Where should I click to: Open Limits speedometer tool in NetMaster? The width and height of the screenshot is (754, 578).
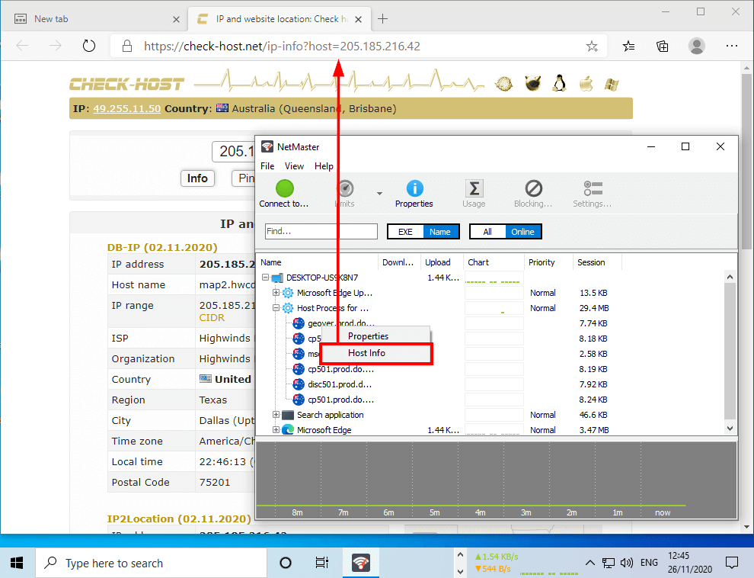click(x=345, y=189)
